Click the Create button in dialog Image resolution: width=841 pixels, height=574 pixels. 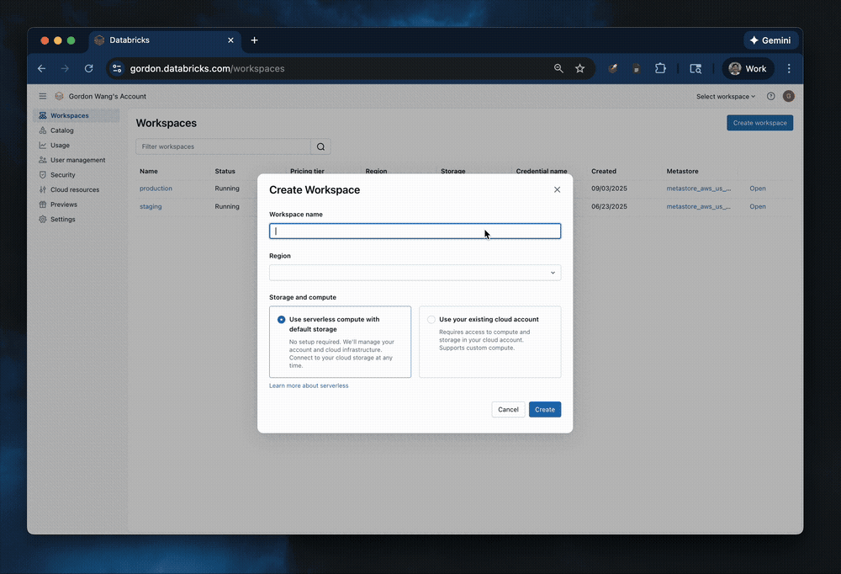pos(544,409)
